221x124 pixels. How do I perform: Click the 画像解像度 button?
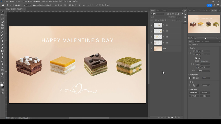coord(194,93)
